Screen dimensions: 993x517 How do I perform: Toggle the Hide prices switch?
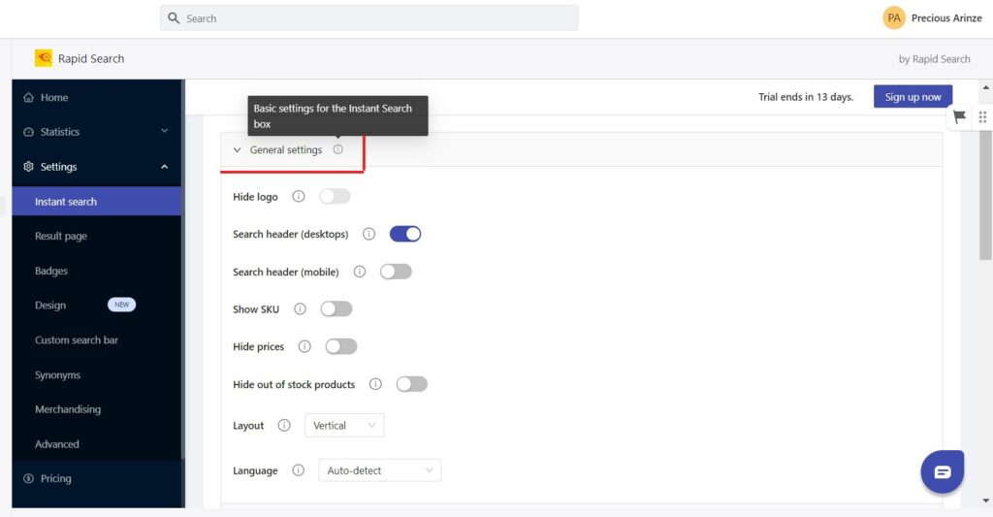tap(341, 346)
